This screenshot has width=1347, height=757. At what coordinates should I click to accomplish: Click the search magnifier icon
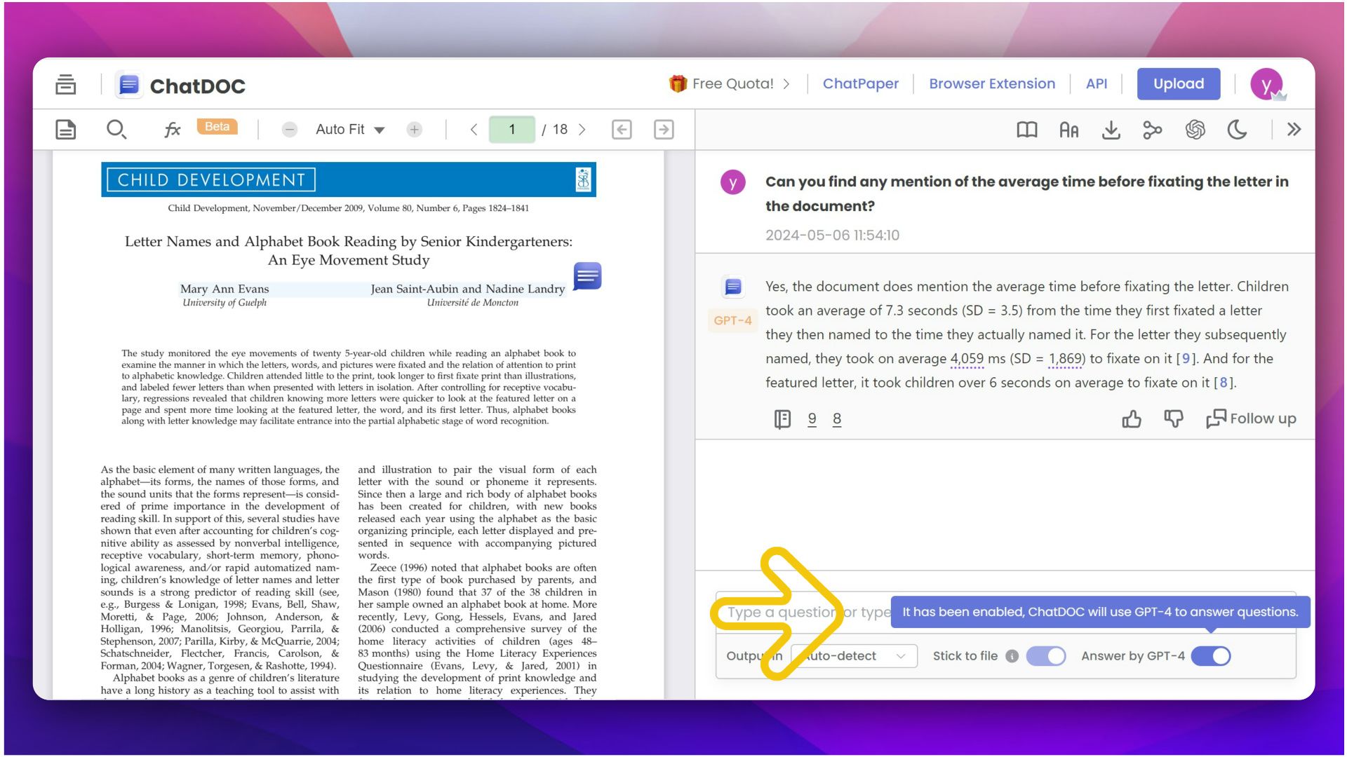coord(116,130)
